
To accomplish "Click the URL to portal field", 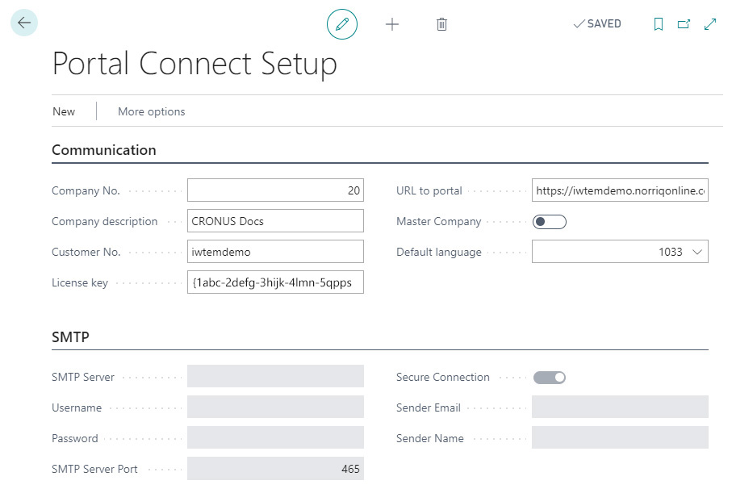I will tap(619, 190).
